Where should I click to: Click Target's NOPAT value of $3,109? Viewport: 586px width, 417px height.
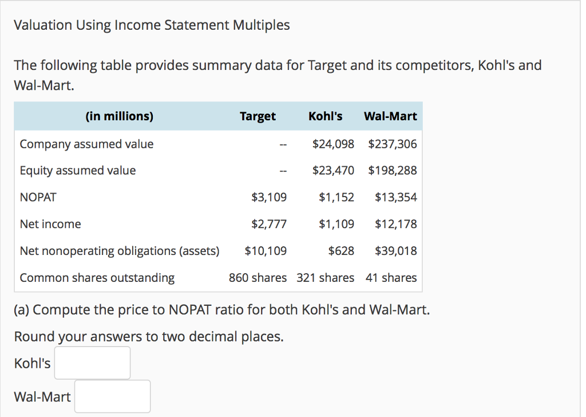click(x=269, y=197)
